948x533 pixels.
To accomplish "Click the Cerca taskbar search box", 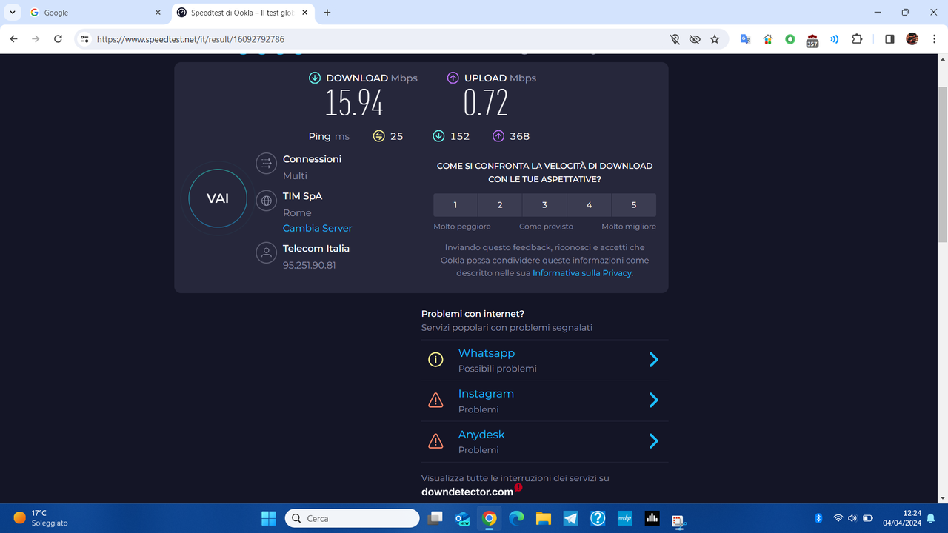I will 353,518.
